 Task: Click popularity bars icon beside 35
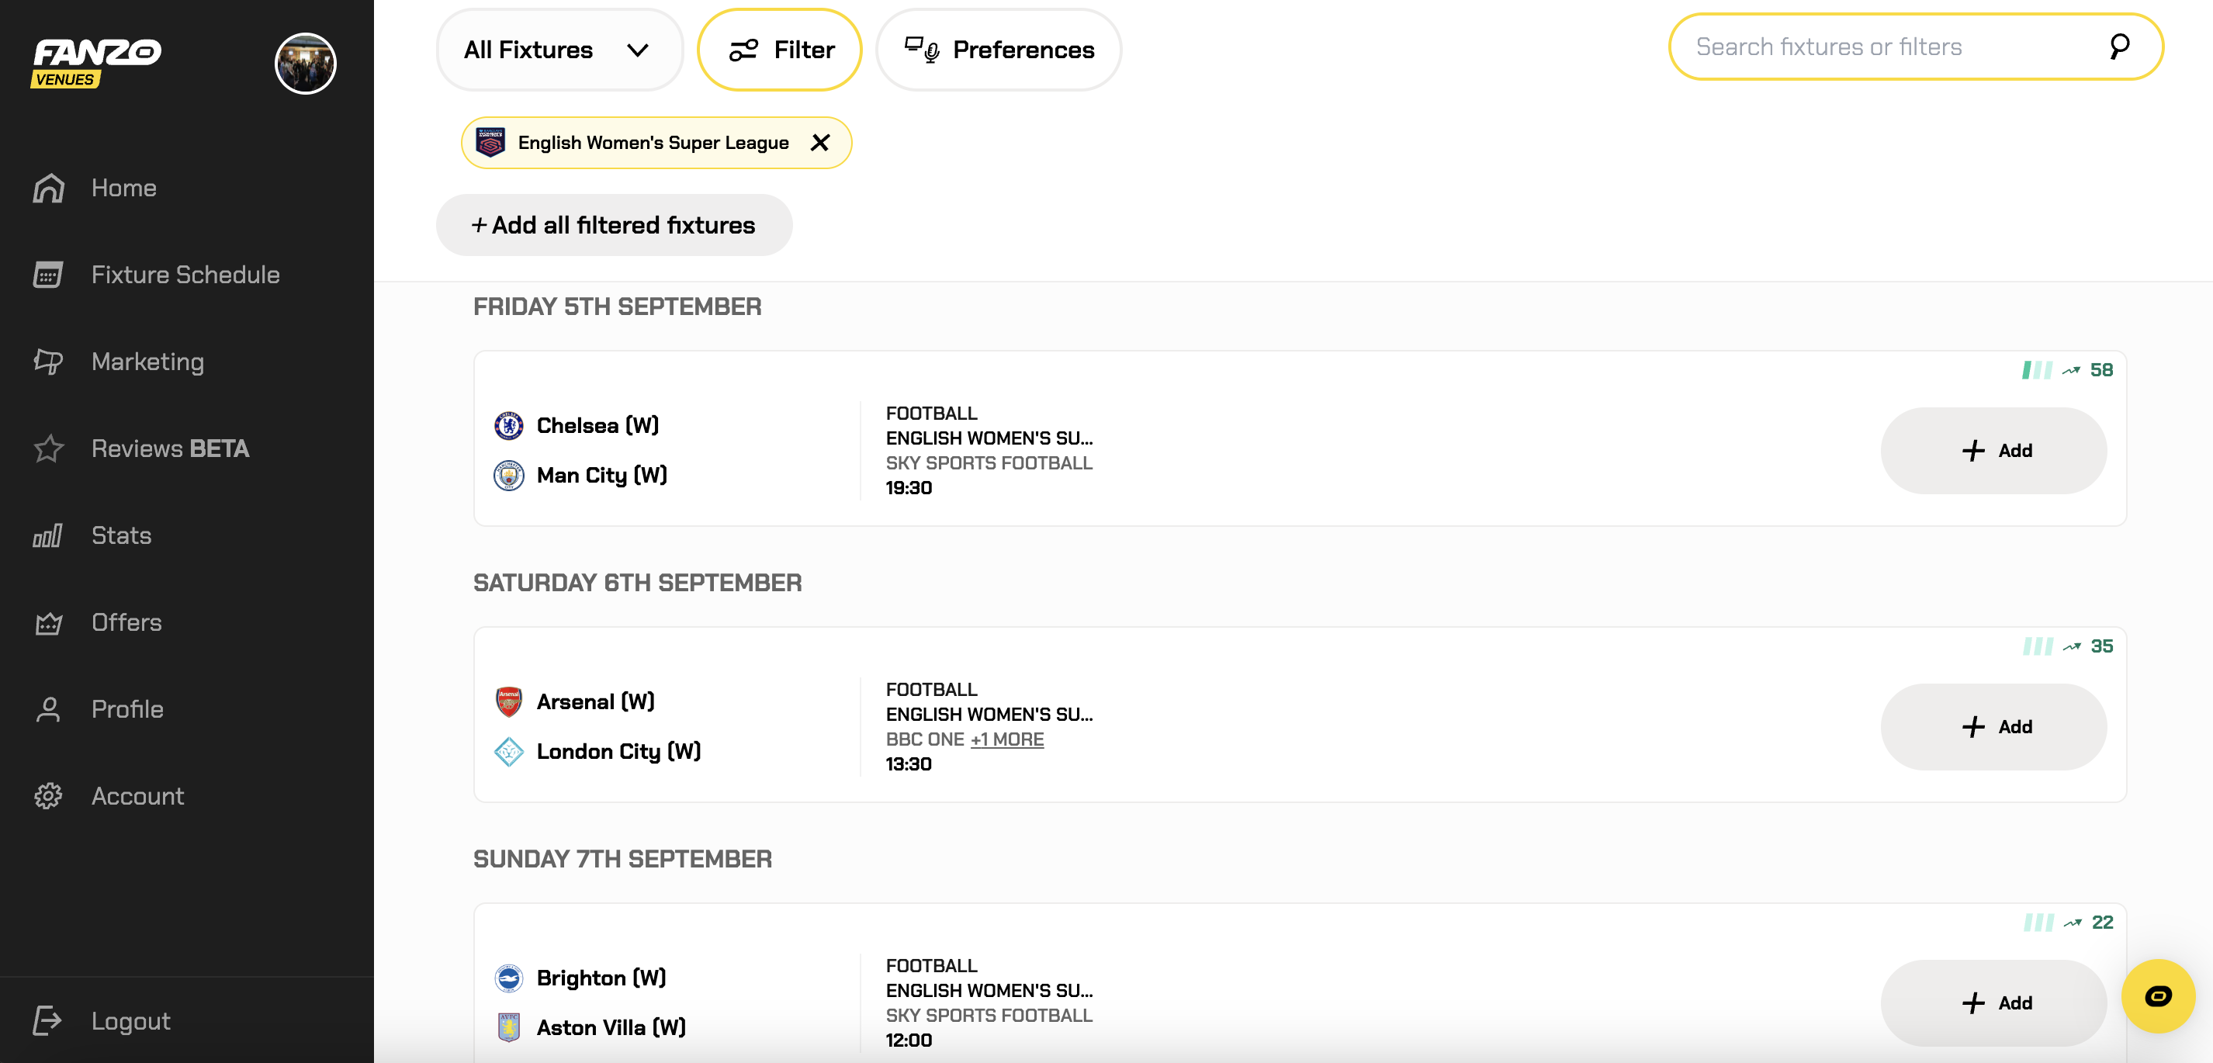coord(2037,646)
